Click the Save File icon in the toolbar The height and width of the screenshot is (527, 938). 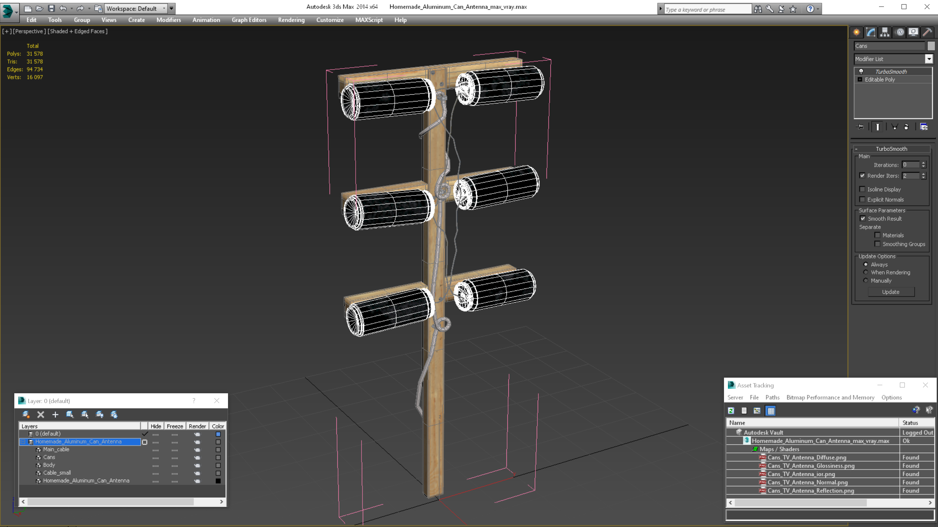[51, 8]
